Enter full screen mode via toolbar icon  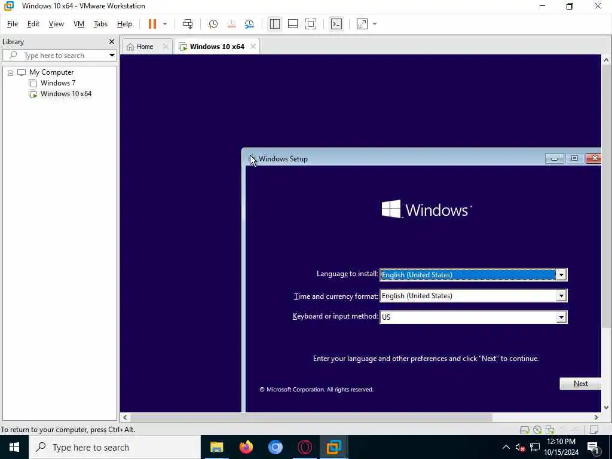pyautogui.click(x=311, y=24)
